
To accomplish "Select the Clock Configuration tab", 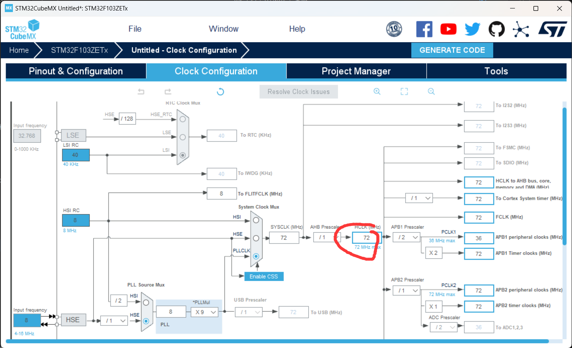I will point(216,71).
